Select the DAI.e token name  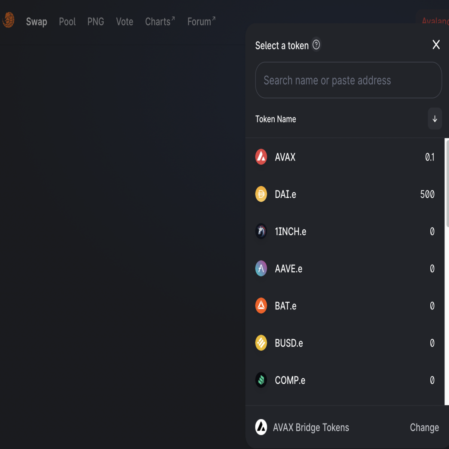coord(285,194)
